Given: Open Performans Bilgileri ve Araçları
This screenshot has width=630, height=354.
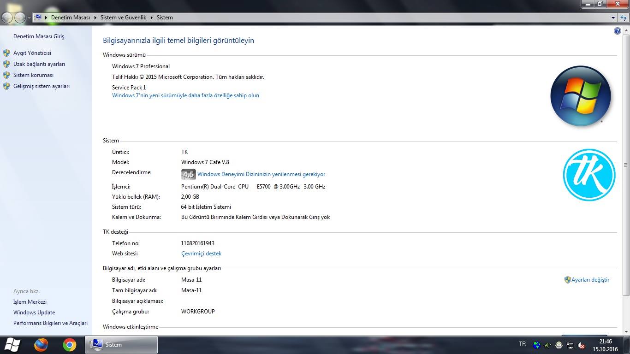Looking at the screenshot, I should pos(50,323).
